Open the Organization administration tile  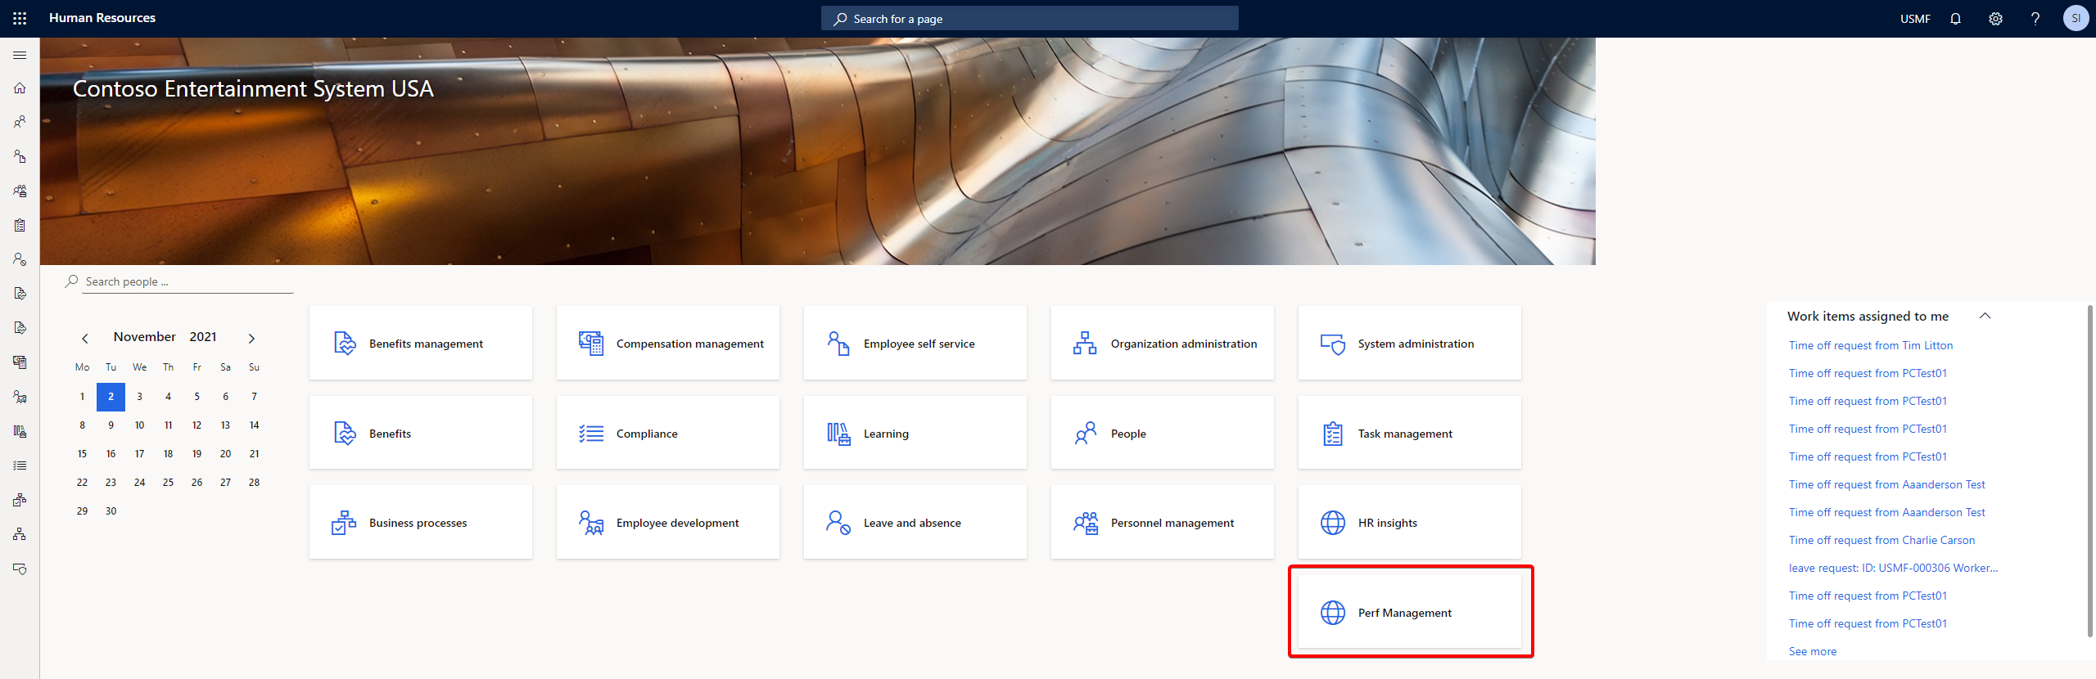[x=1163, y=343]
